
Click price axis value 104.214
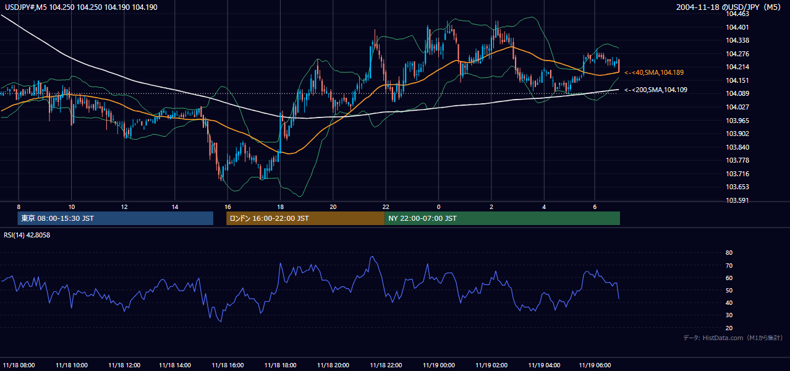point(738,67)
